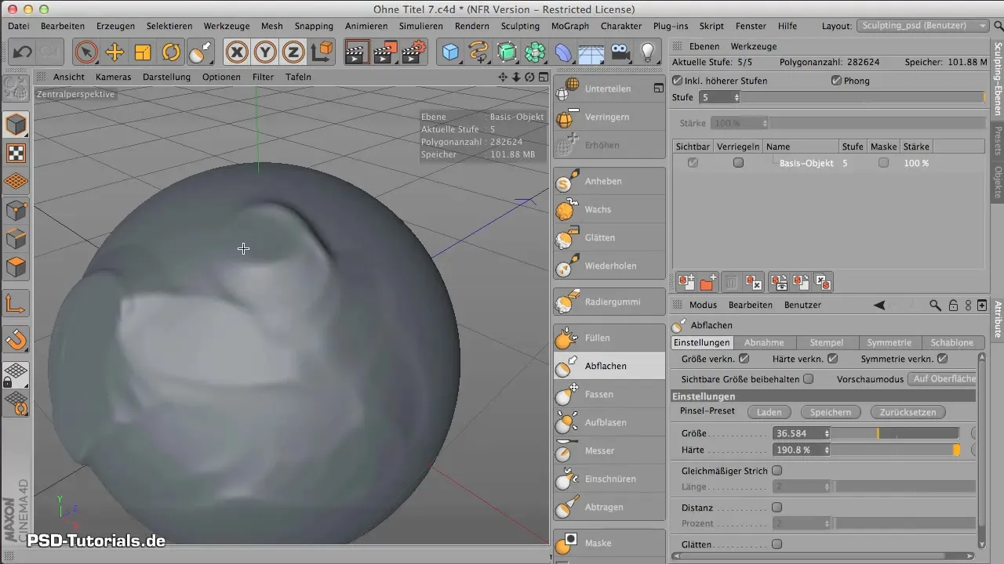Enable Gleichmäßiger Strich checkbox
This screenshot has height=564, width=1004.
777,471
